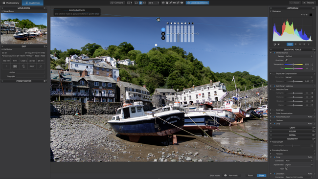
Task: Click the Reset button at top right
Action: (295, 3)
